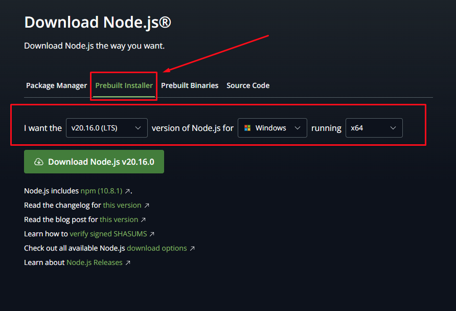
Task: Click external arrow icon on blog post line
Action: (143, 219)
